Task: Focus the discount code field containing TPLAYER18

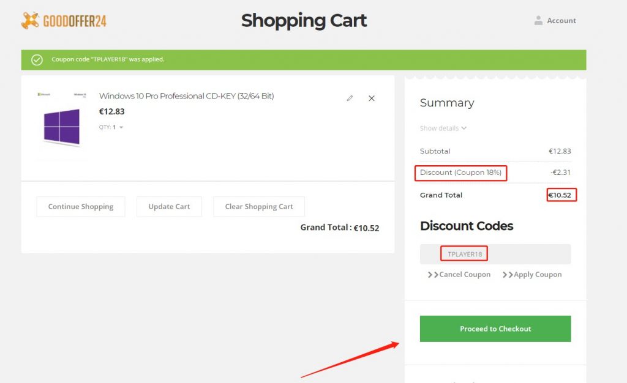Action: pyautogui.click(x=495, y=254)
